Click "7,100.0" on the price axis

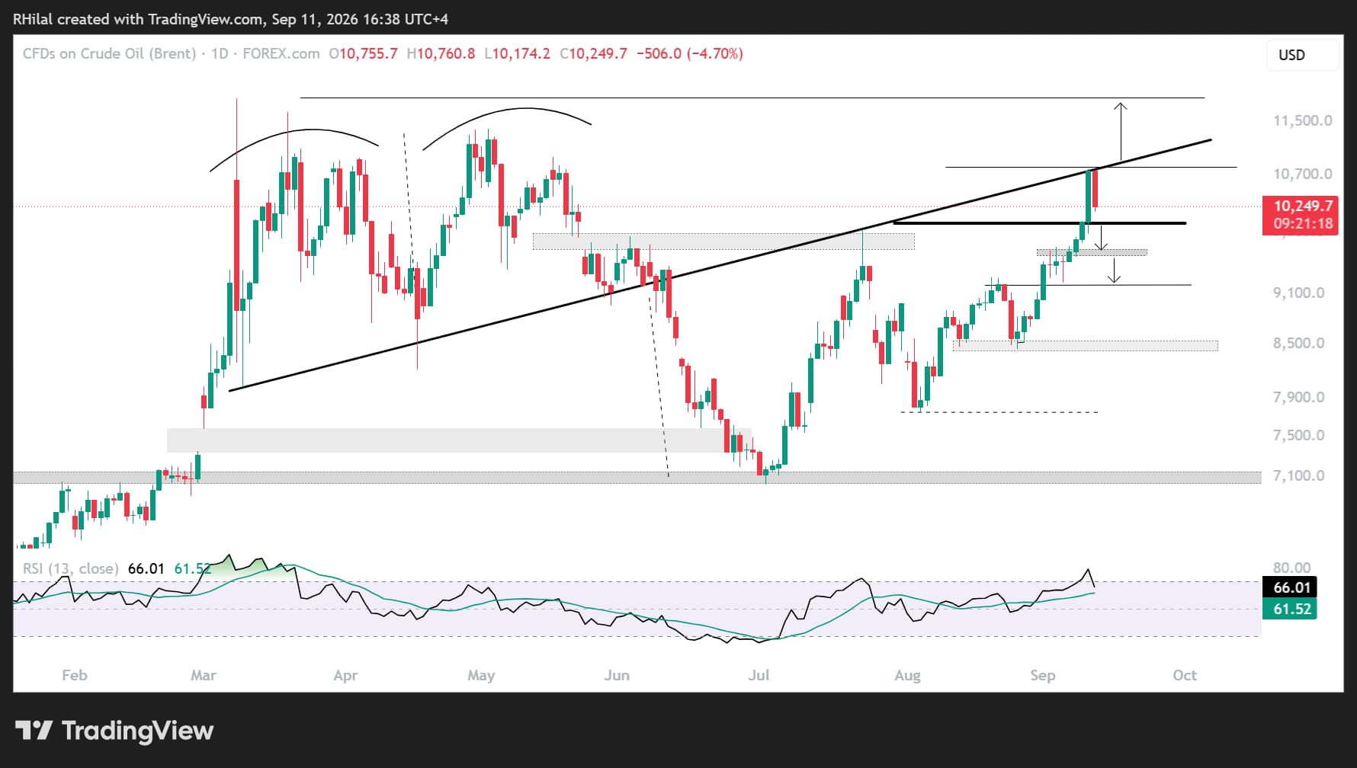1298,475
